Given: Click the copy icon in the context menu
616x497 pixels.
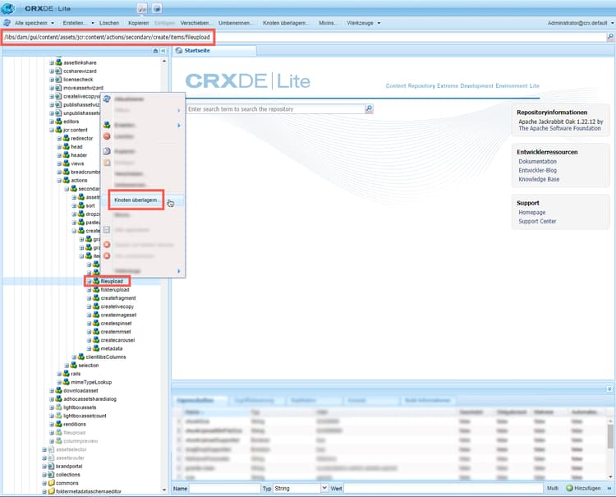Looking at the screenshot, I should click(x=107, y=151).
